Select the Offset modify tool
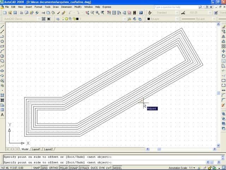 [224, 41]
